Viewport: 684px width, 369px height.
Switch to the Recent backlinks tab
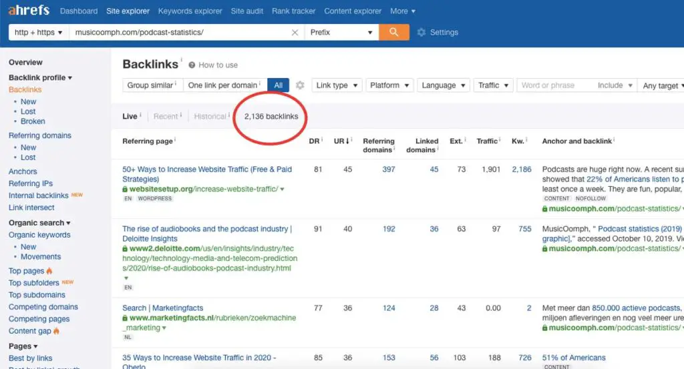pos(166,116)
